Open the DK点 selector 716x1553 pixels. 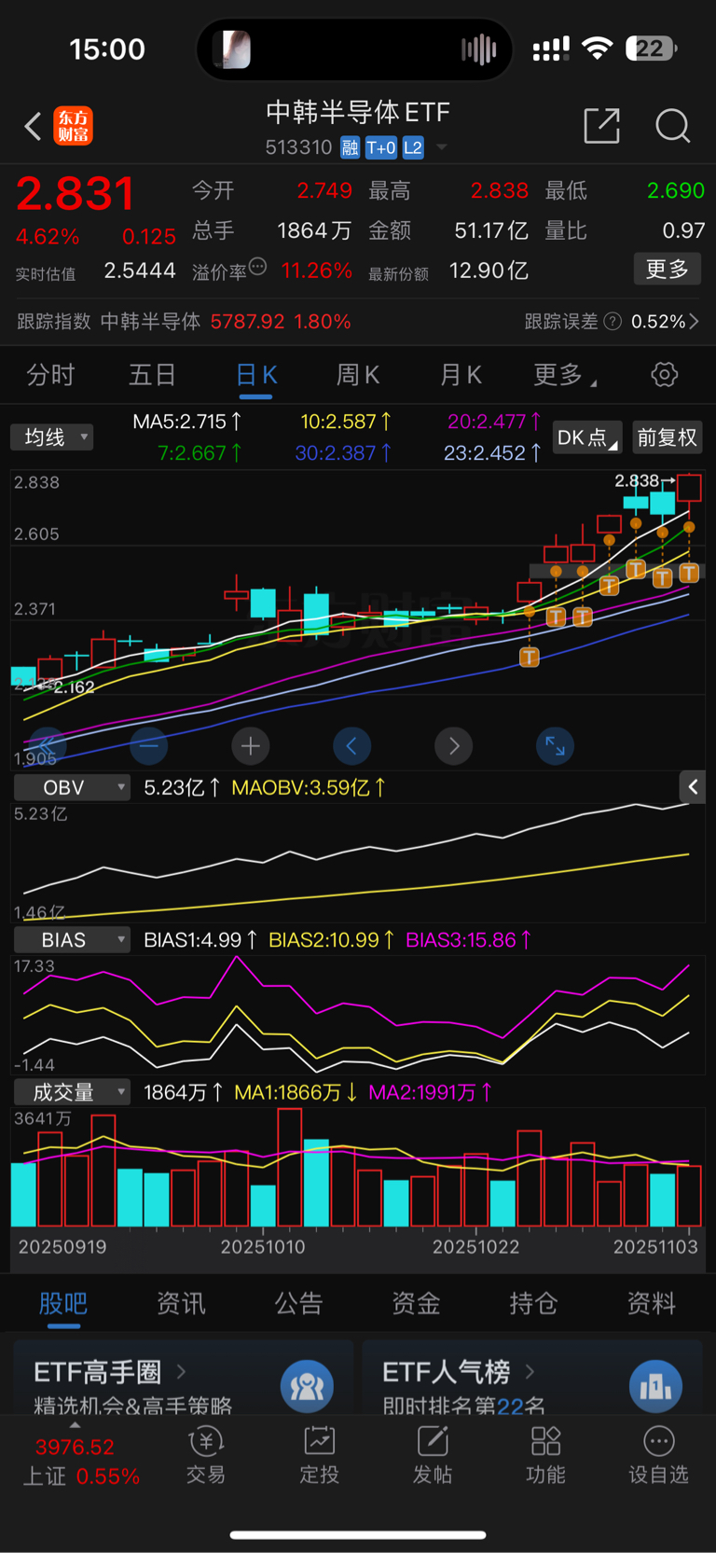point(587,437)
